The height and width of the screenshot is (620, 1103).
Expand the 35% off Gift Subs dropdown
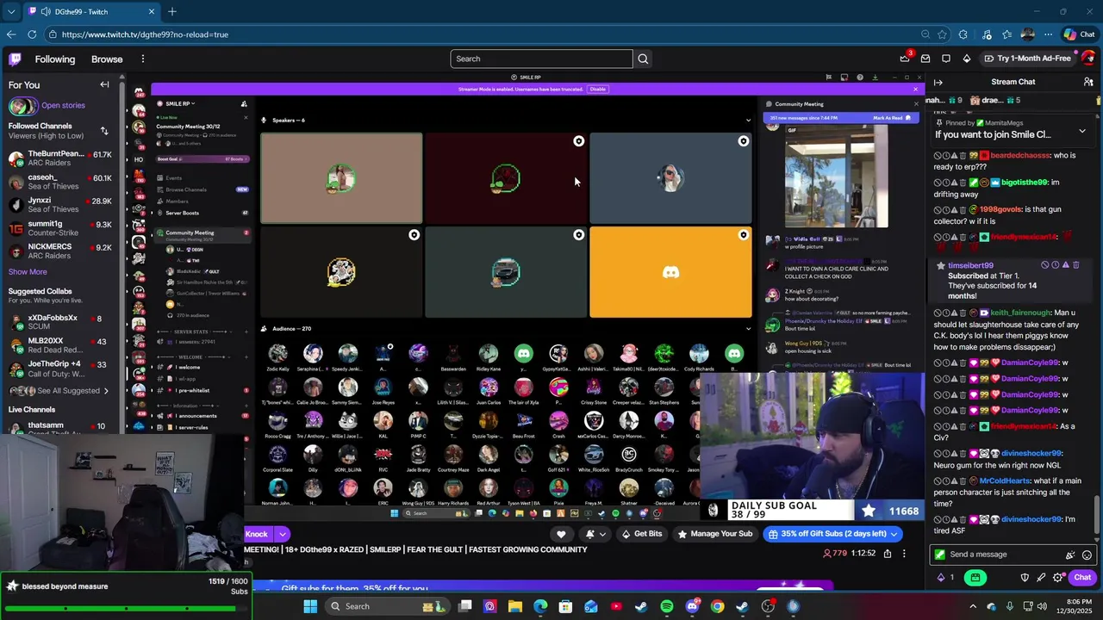coord(894,534)
